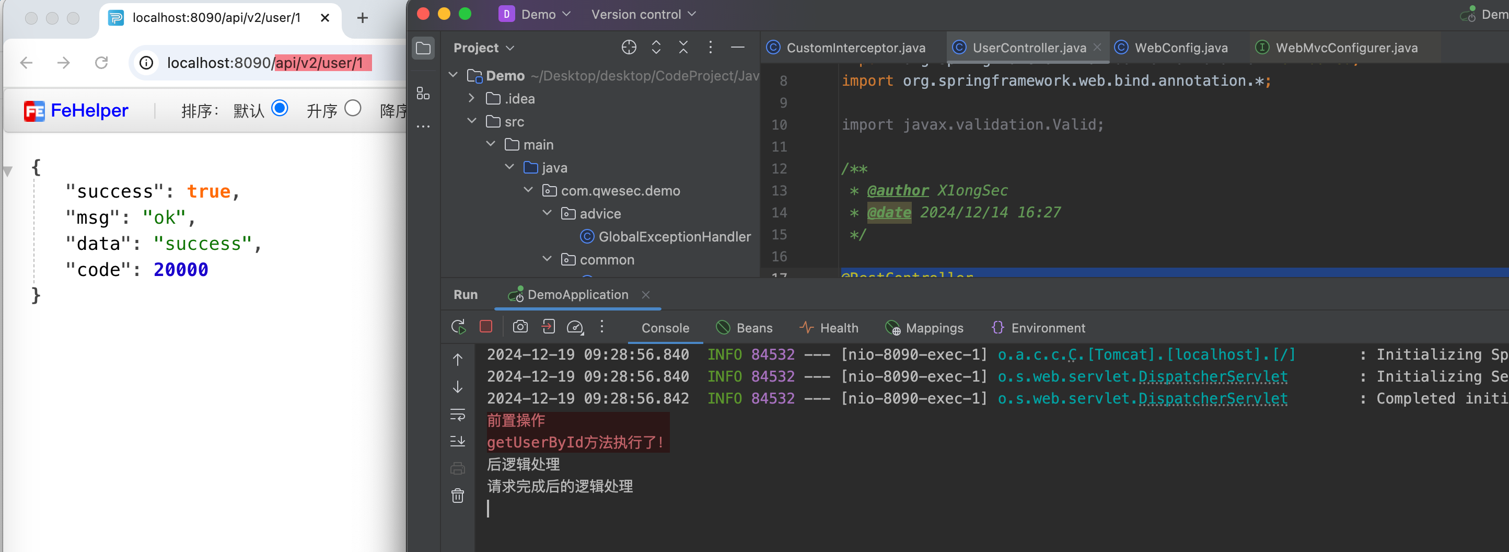
Task: Click first DispatcherServlet link in console
Action: coord(1213,377)
